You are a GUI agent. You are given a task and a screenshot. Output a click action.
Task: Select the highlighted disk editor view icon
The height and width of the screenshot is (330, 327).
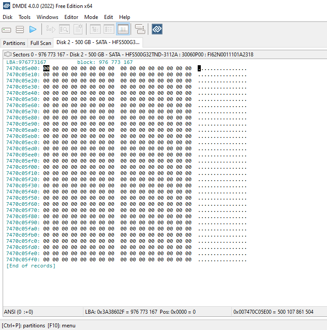[123, 29]
